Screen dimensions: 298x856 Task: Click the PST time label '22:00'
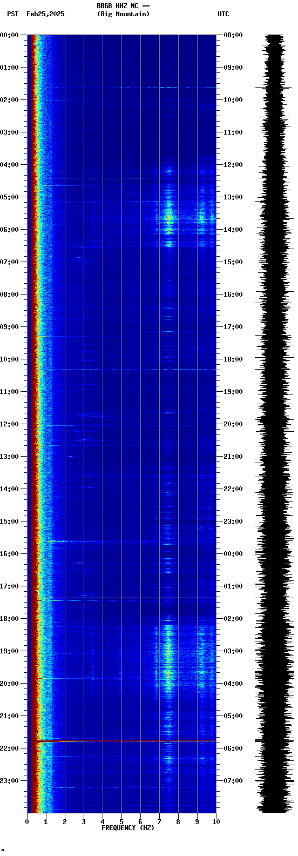click(x=9, y=748)
